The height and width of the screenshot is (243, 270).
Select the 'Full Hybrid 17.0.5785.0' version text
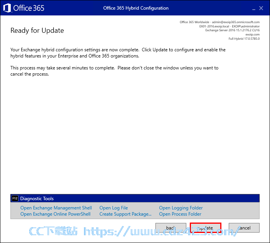pos(244,39)
